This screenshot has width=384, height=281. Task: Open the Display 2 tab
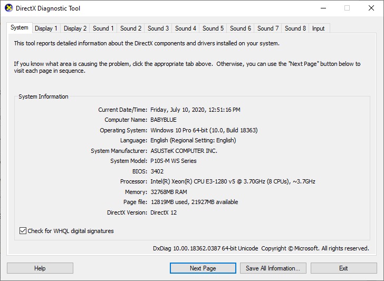[75, 28]
